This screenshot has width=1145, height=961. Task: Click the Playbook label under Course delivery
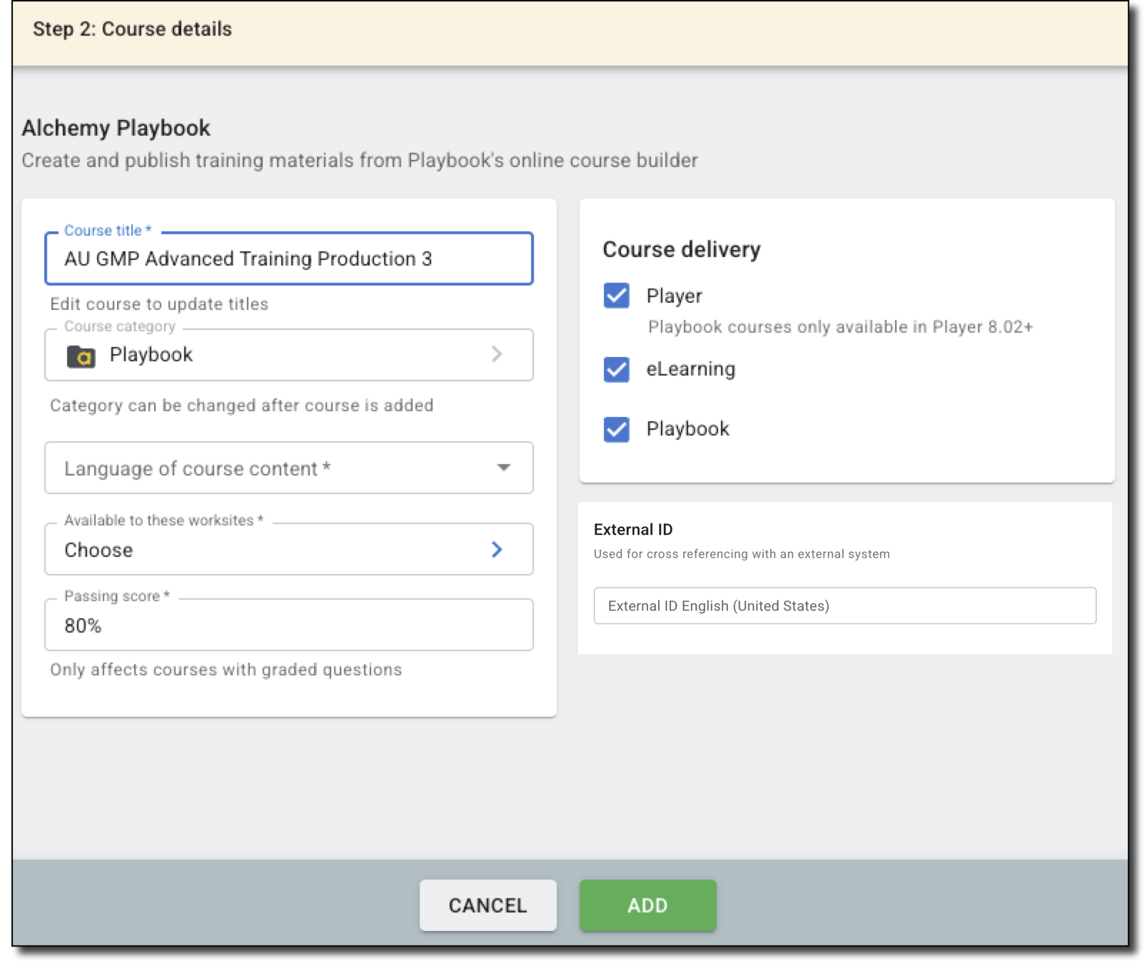click(x=687, y=429)
